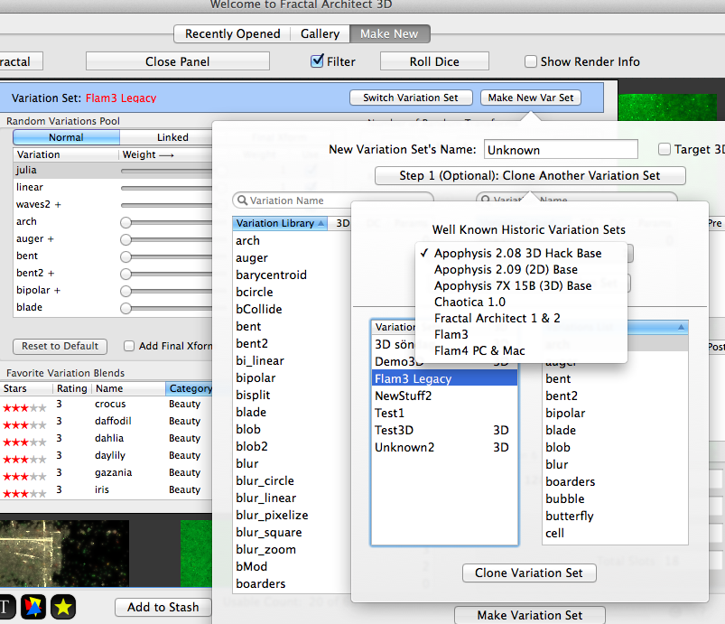Choose Chaotica 1.0 variation set
This screenshot has width=725, height=624.
[x=521, y=302]
